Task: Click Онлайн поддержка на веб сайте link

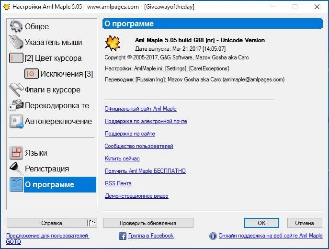Action: 271,236
